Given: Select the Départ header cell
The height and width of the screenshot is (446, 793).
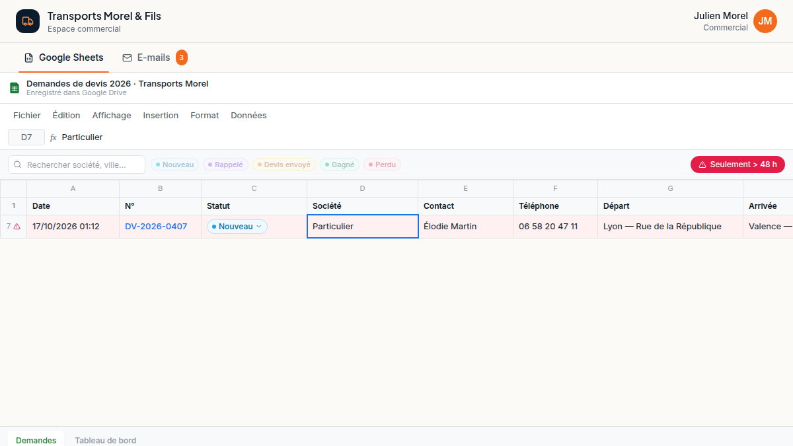Looking at the screenshot, I should coord(671,206).
